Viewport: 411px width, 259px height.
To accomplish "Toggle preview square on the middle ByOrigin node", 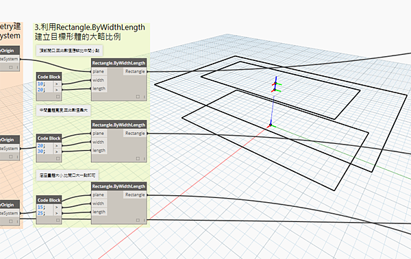I will click(x=11, y=156).
